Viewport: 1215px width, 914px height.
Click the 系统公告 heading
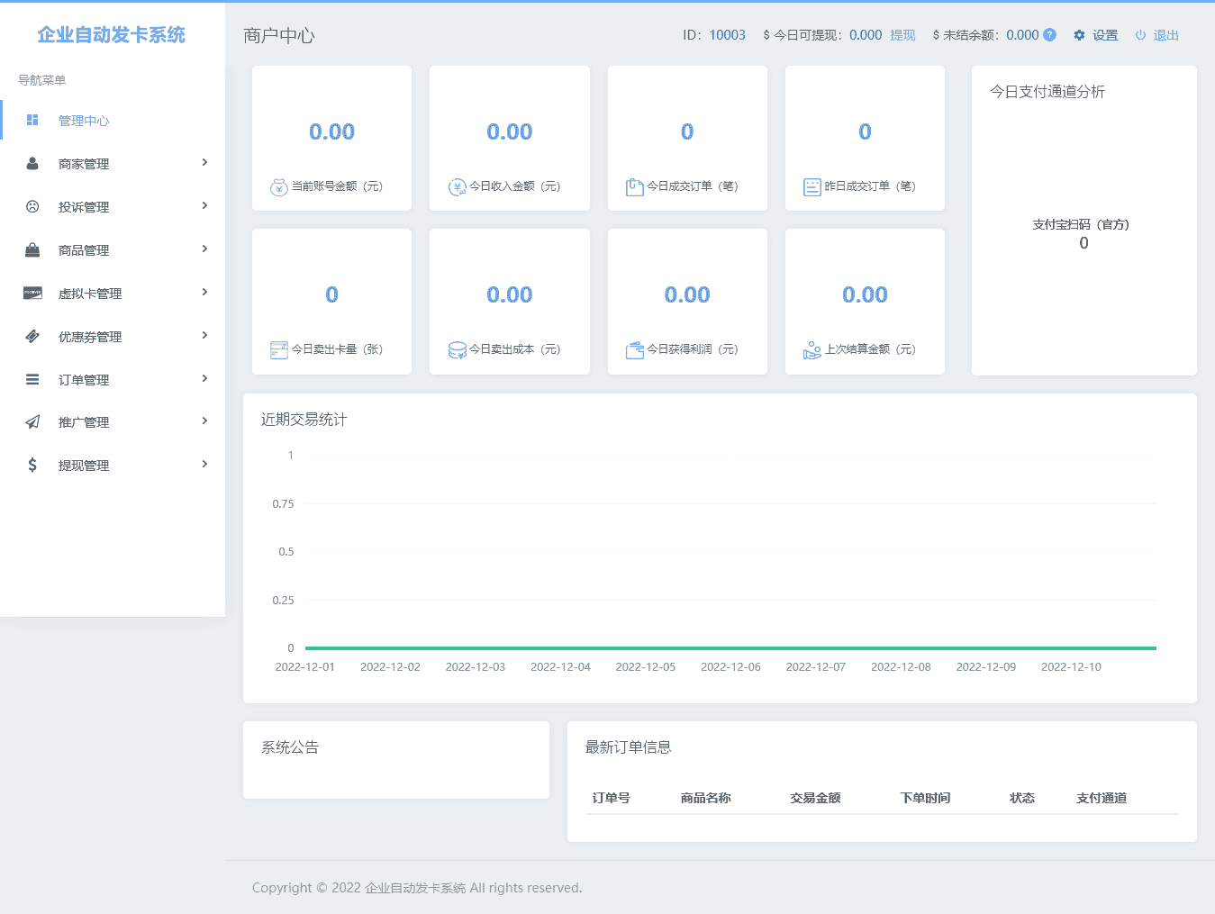290,747
